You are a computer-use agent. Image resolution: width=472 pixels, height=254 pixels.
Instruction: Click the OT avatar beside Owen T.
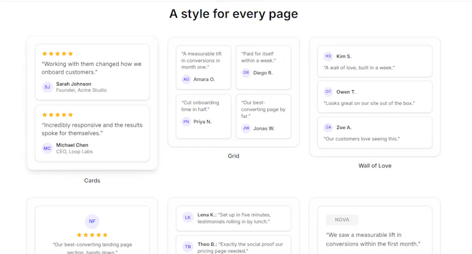pyautogui.click(x=328, y=92)
